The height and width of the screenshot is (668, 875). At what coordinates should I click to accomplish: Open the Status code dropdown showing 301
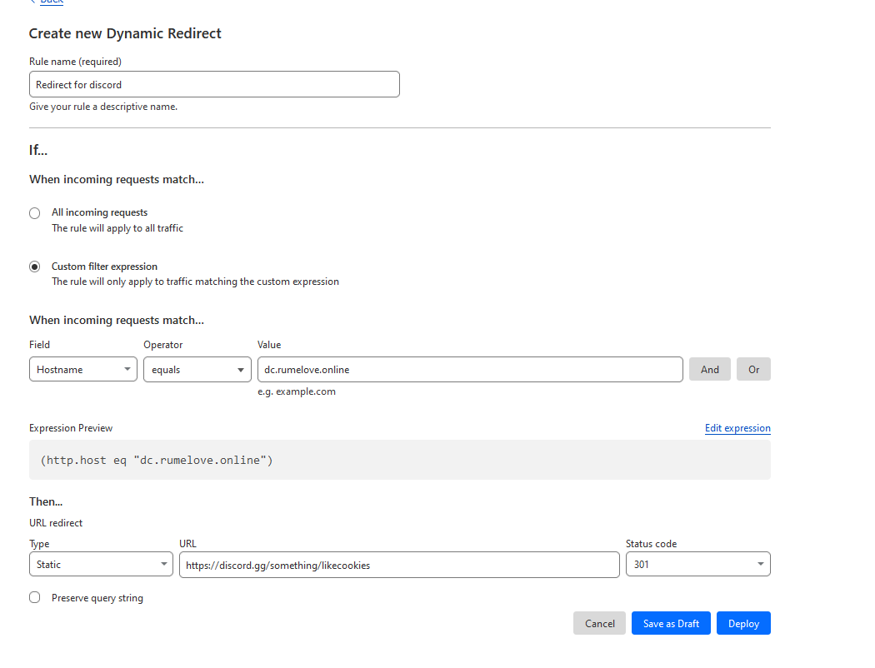click(x=697, y=564)
